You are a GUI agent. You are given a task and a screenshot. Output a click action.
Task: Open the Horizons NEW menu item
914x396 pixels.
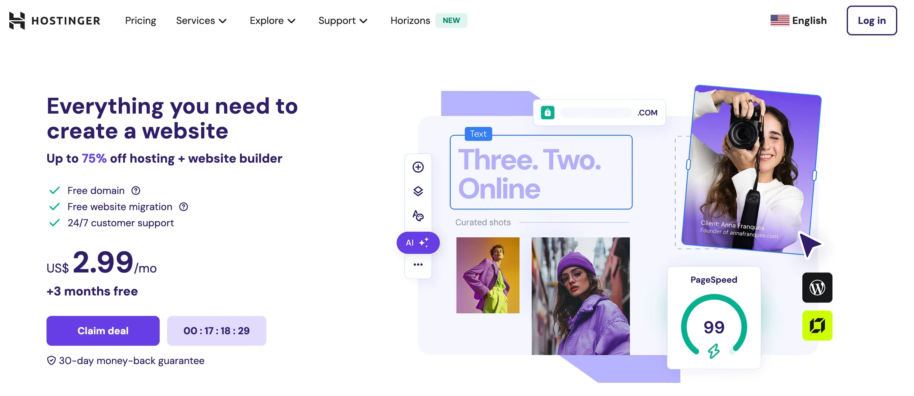point(428,20)
